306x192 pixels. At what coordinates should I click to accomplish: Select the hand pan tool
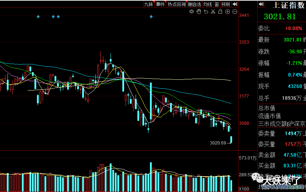[199, 12]
